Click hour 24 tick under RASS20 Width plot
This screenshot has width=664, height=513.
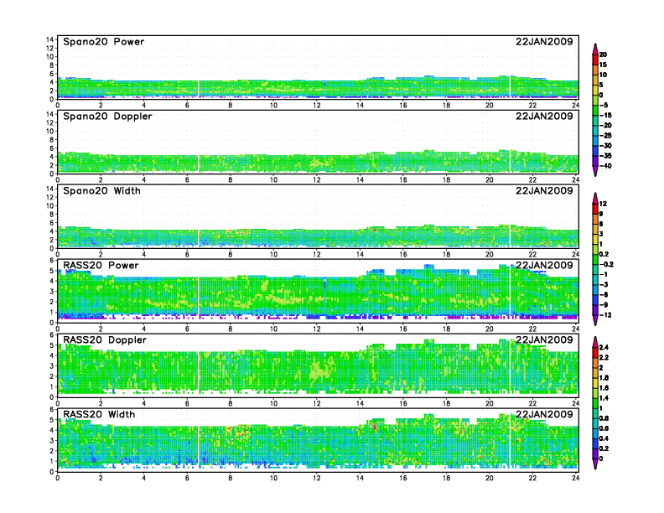click(x=575, y=478)
